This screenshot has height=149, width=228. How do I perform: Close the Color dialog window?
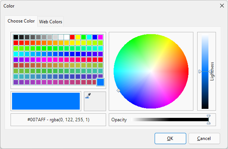(x=222, y=6)
